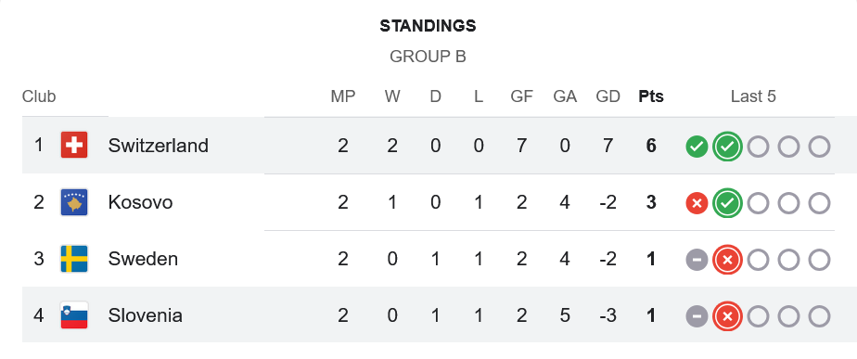Click Kosovo's red loss result icon
Viewport: 857px width, 359px height.
point(697,203)
